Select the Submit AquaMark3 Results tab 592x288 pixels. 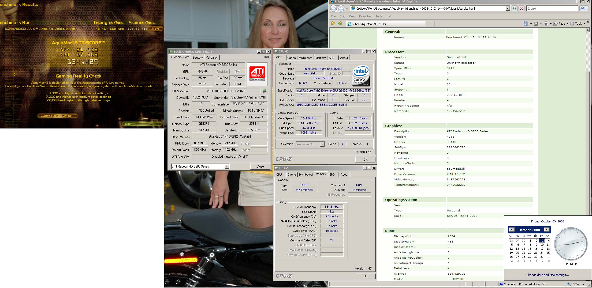386,24
